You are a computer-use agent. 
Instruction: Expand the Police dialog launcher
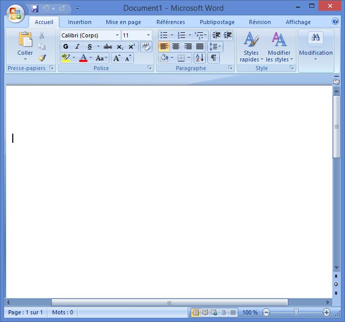point(150,68)
